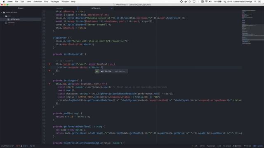Open the Find menu

point(46,2)
